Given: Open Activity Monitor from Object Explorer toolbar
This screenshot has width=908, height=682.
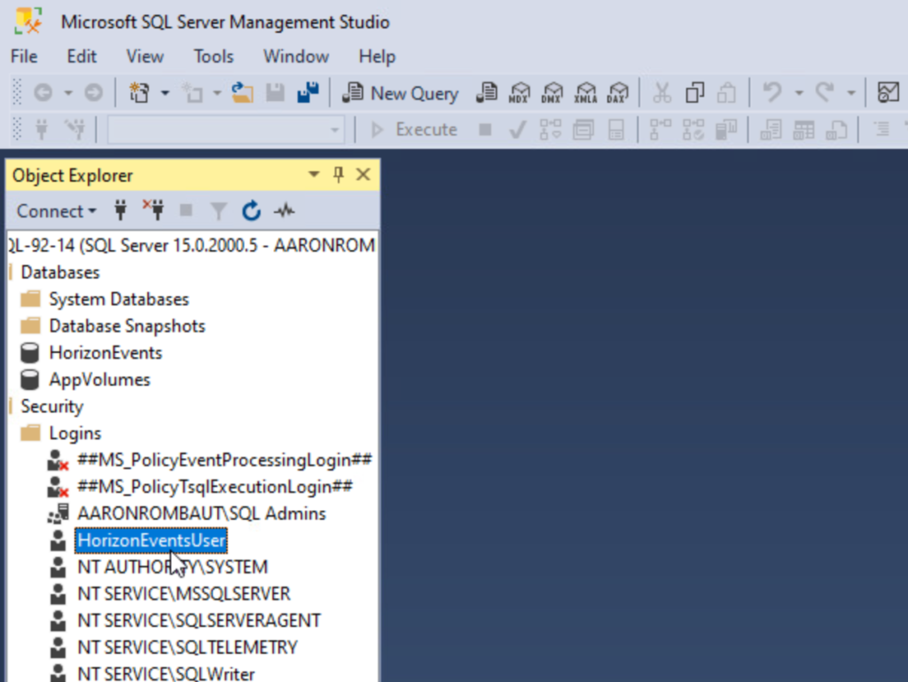Looking at the screenshot, I should [x=284, y=211].
